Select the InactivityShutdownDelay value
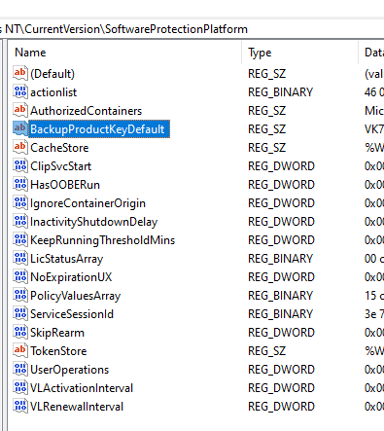384x431 pixels. click(x=93, y=222)
